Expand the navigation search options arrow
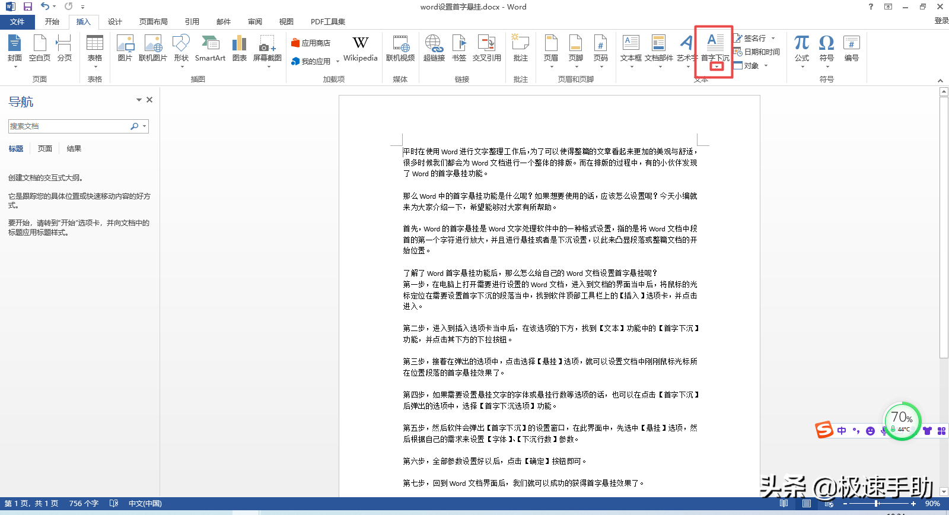 tap(144, 126)
